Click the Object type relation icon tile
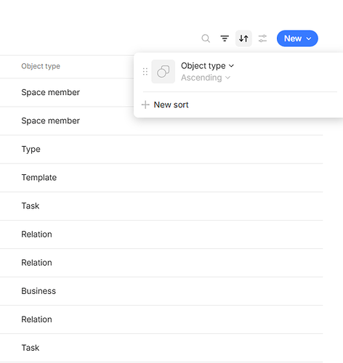The image size is (343, 363). pos(164,72)
